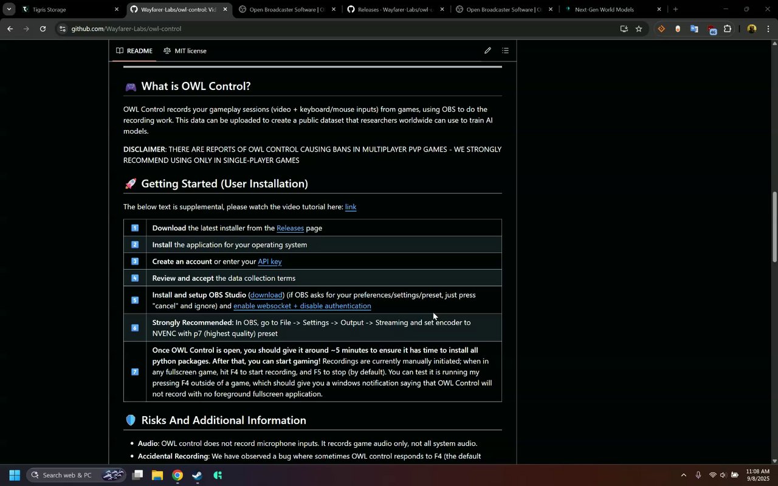Click the taskbar search web & PC box

(x=76, y=475)
